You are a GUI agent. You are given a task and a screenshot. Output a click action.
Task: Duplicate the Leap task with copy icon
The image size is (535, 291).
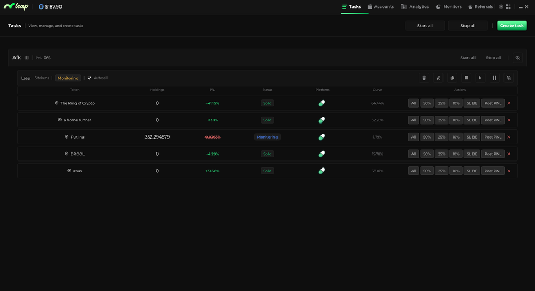click(452, 78)
